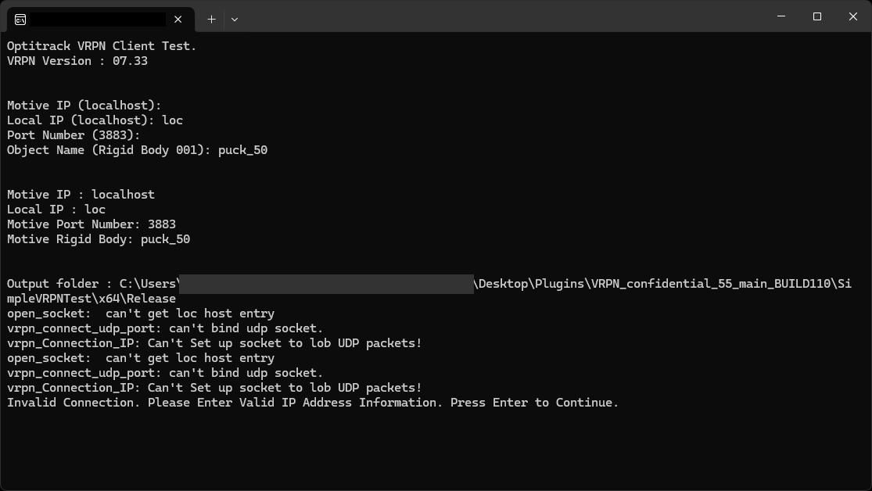Click the 'VRPN Version : 07.33' text
Screen dimensions: 872x491
77,61
